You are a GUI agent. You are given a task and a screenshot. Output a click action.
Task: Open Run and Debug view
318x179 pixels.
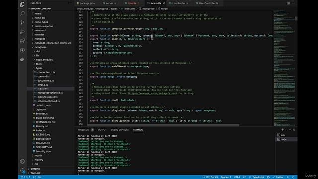click(x=22, y=32)
